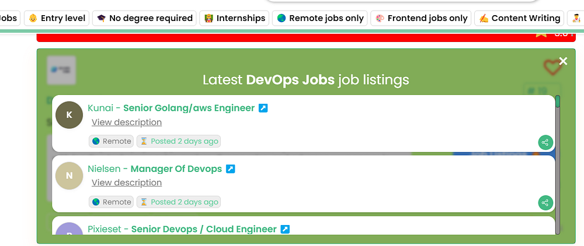Image resolution: width=584 pixels, height=246 pixels.
Task: Open the Senior Devops / Cloud Engineer link
Action: point(204,229)
